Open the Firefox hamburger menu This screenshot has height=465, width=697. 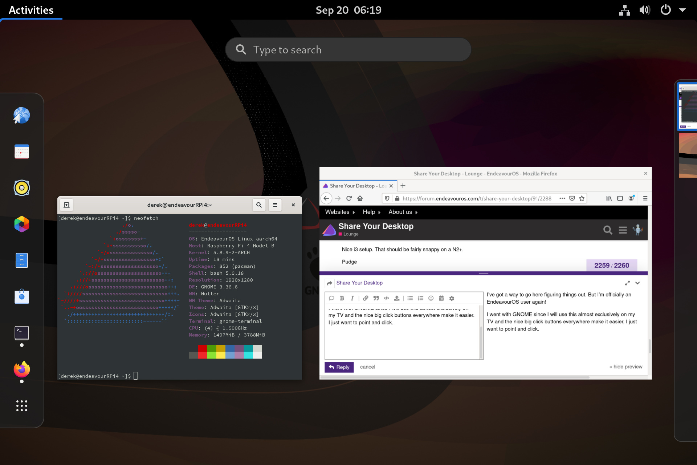(x=645, y=198)
